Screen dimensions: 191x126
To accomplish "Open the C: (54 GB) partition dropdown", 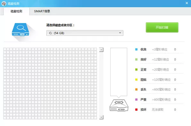I will (x=85, y=33).
